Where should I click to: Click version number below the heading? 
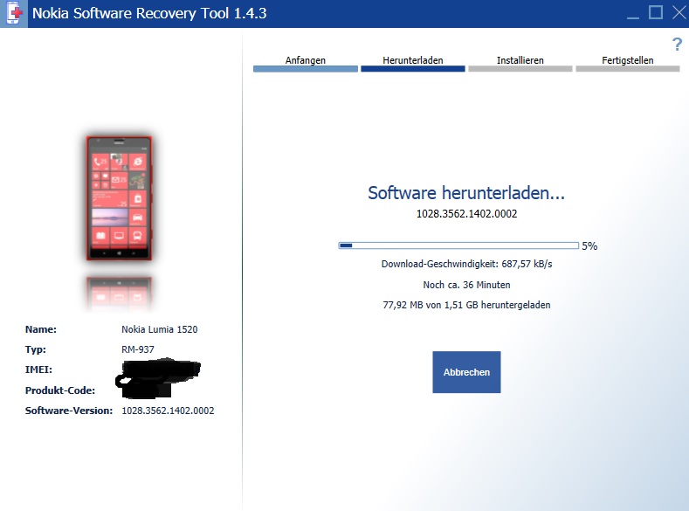466,214
